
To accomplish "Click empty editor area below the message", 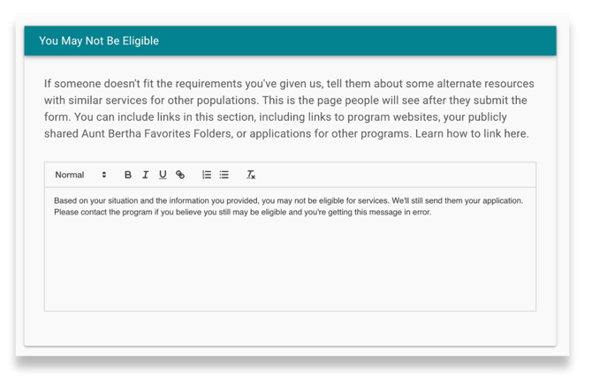I will [x=290, y=265].
